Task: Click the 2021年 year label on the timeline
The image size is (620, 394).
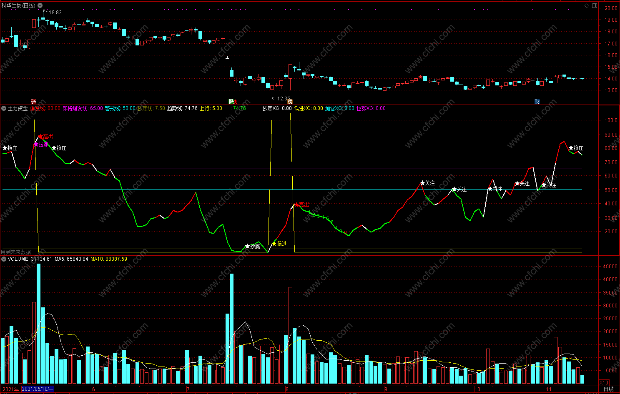Action: point(10,389)
